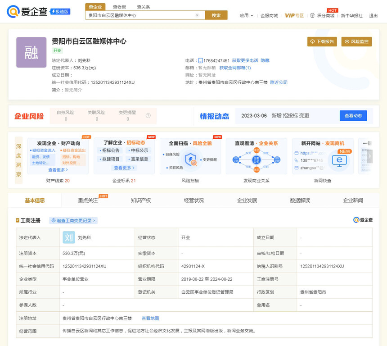The width and height of the screenshot is (387, 346).
Task: Click the computer icon in 新开网站 card
Action: coord(339,160)
